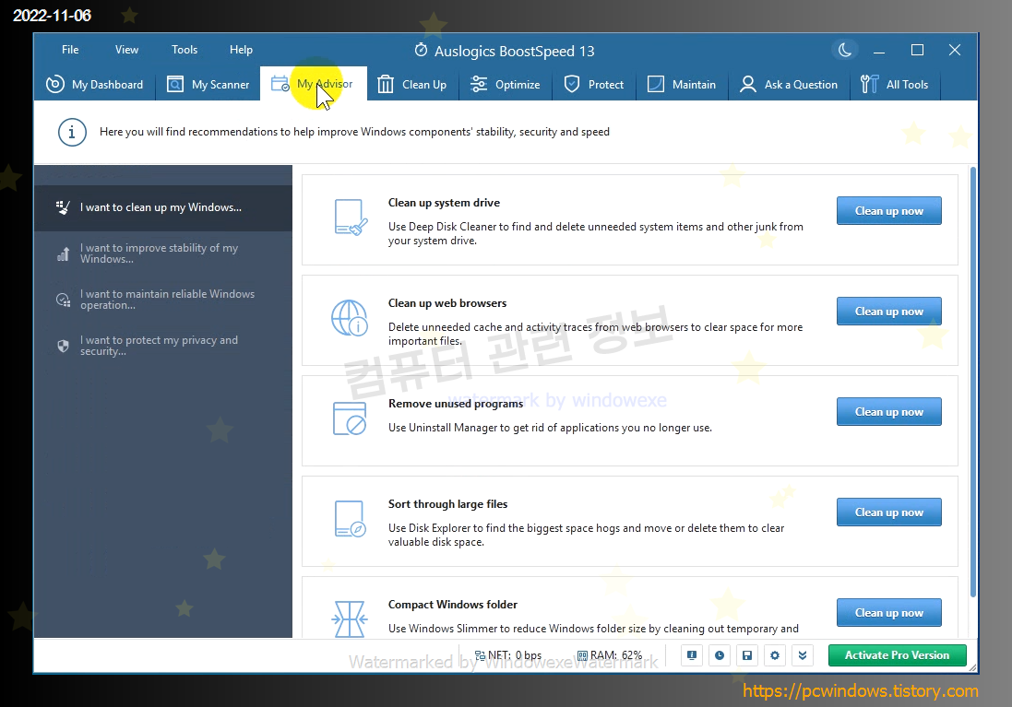1012x707 pixels.
Task: Click the stability chart icon in sidebar
Action: pos(63,254)
